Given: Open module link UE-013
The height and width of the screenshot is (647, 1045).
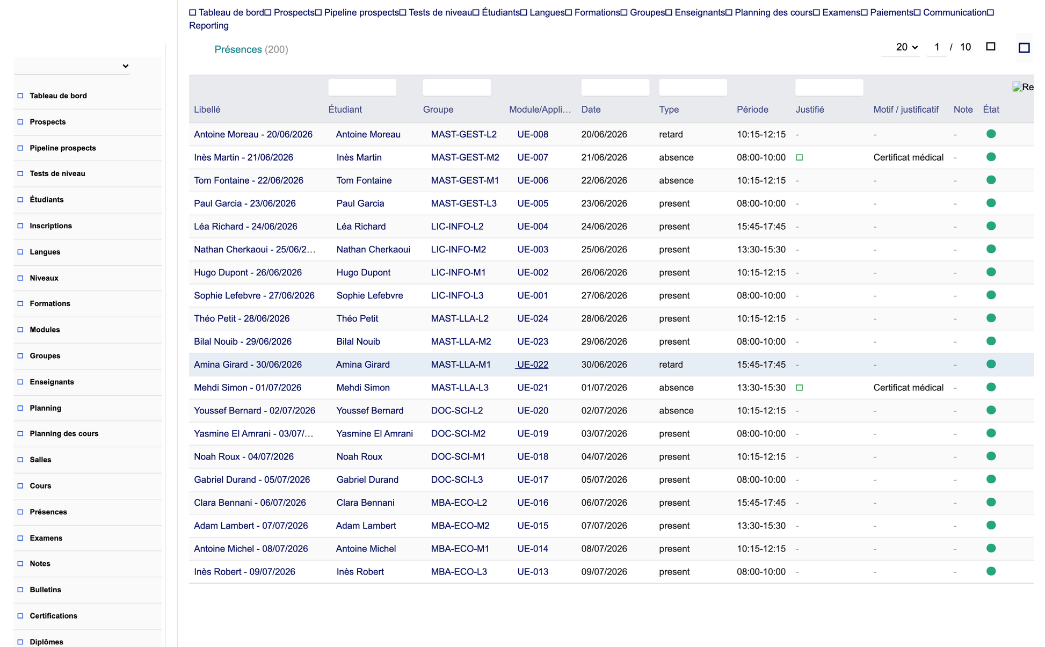Looking at the screenshot, I should 533,572.
